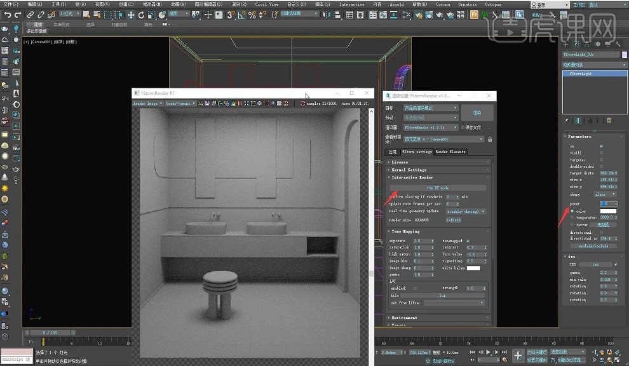Open the render target mode dropdown
The height and width of the screenshot is (366, 629).
point(430,108)
